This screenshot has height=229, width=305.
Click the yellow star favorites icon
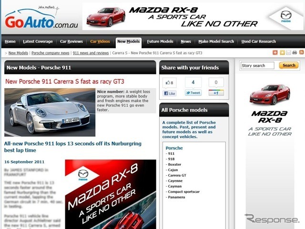click(282, 52)
